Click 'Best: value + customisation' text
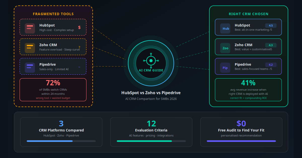 pyautogui.click(x=252, y=49)
